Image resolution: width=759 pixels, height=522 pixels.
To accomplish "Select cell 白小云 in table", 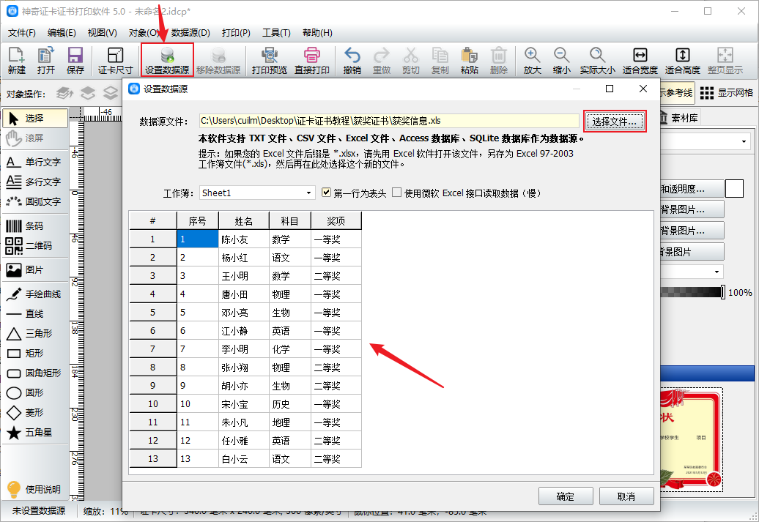I will point(243,459).
